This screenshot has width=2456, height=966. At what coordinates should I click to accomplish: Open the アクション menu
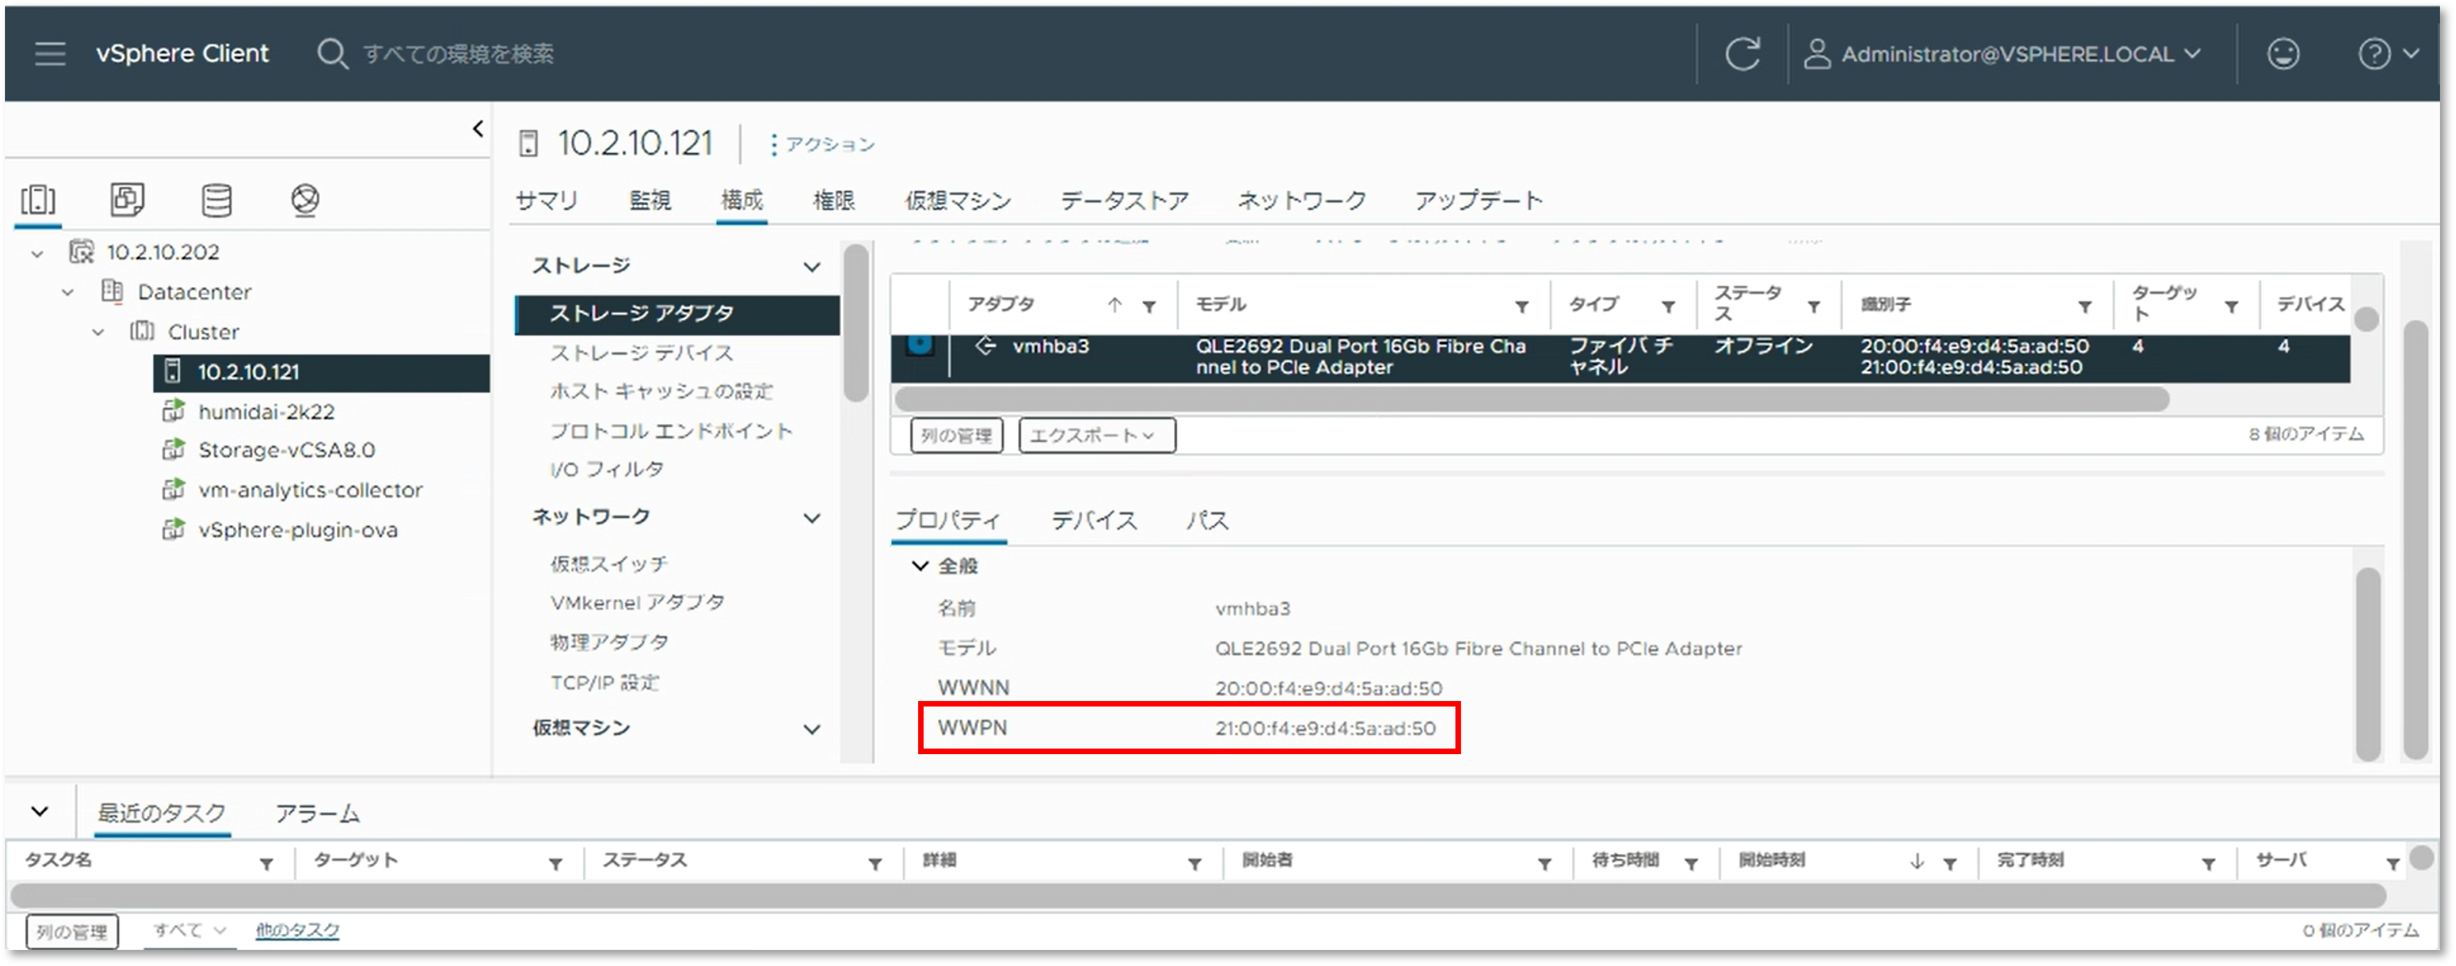coord(822,144)
